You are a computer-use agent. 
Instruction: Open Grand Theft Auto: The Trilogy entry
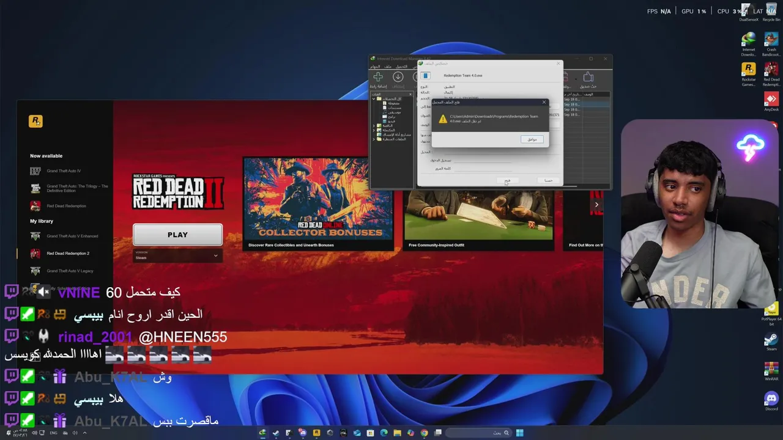69,188
